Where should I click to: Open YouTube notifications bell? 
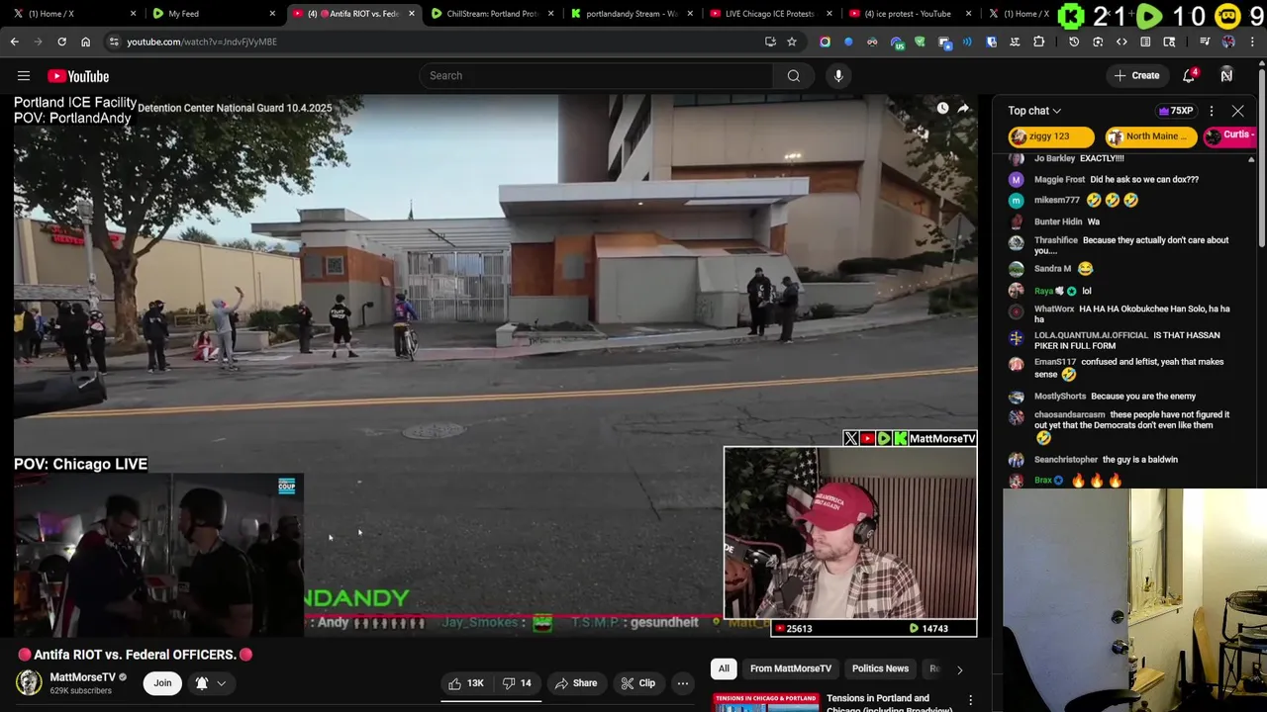1190,76
